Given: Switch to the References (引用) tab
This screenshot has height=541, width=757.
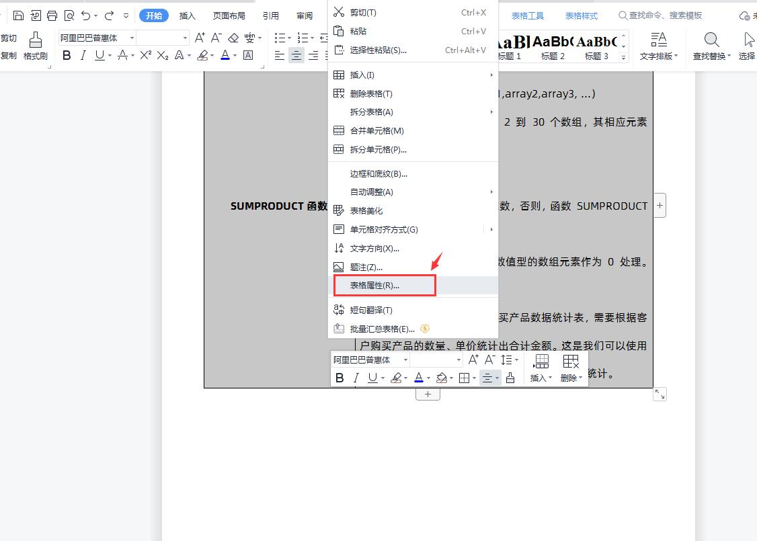Looking at the screenshot, I should [x=271, y=16].
